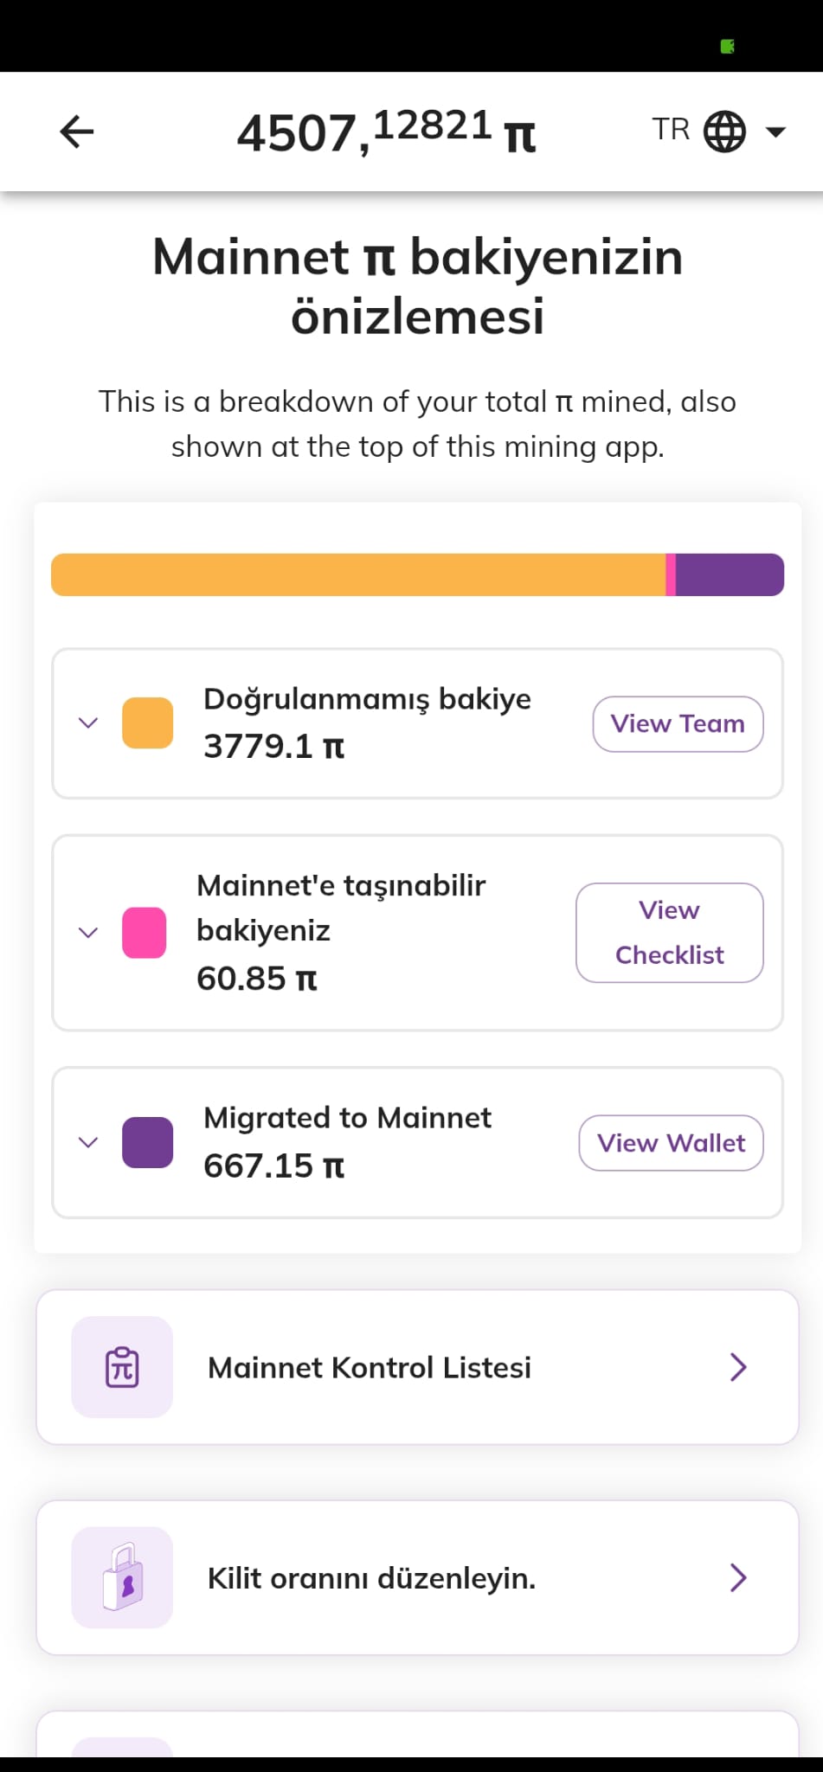Tap the 4507,12821 π balance header
The height and width of the screenshot is (1772, 823).
[387, 132]
